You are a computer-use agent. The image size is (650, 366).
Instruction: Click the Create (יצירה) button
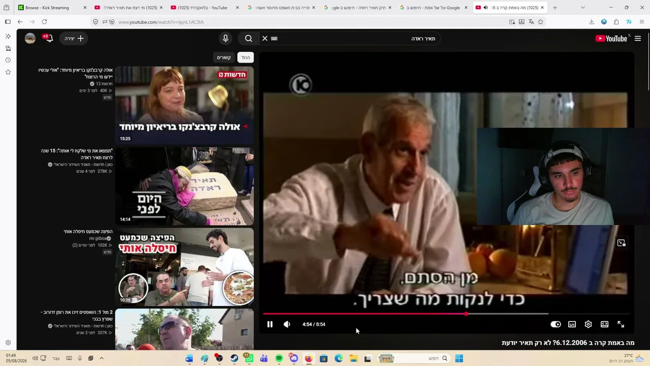74,39
